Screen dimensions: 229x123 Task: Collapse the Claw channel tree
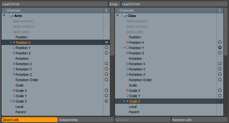pyautogui.click(x=117, y=15)
